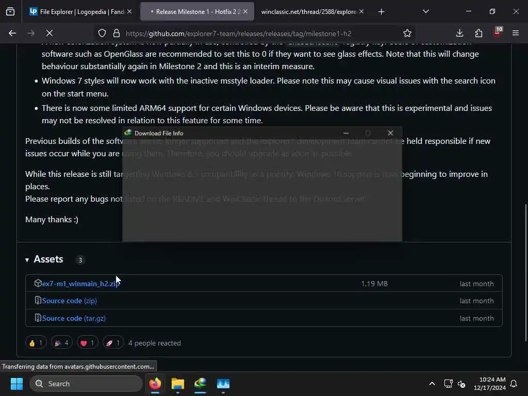Show site security padlock info
Viewport: 528px width, 396px height.
point(117,34)
